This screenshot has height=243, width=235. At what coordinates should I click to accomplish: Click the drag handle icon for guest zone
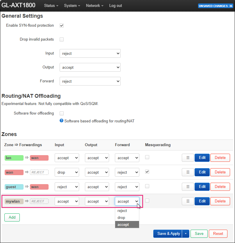click(x=188, y=186)
